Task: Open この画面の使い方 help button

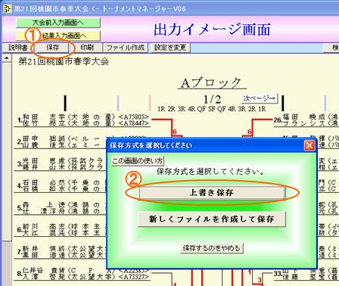Action: click(x=138, y=160)
